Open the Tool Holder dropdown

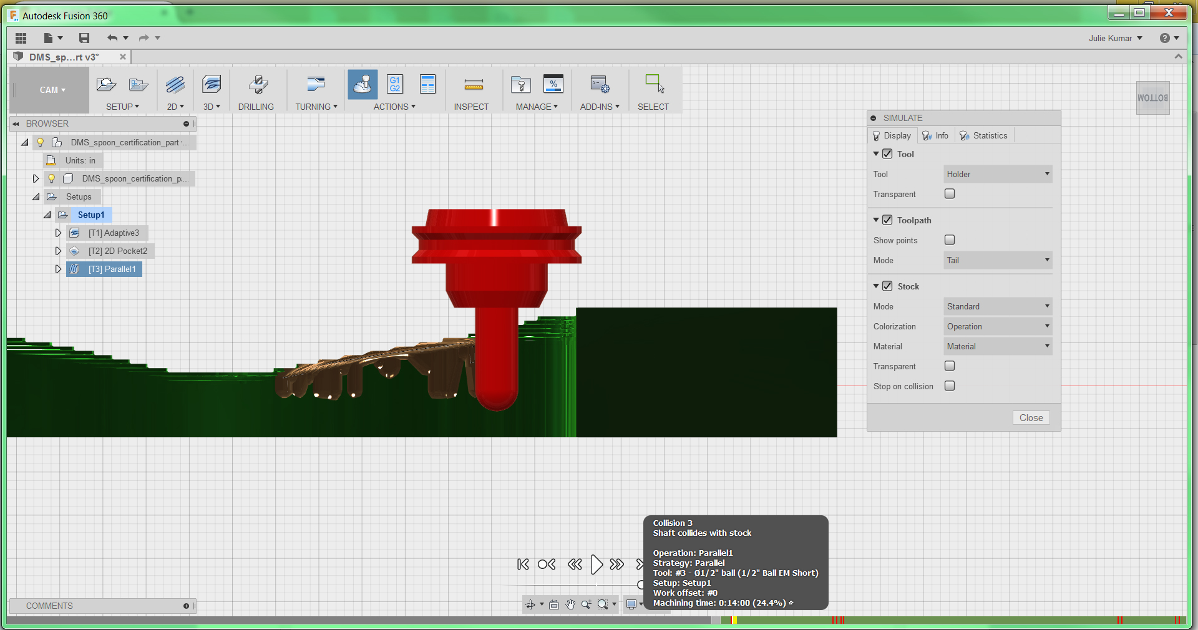tap(998, 174)
